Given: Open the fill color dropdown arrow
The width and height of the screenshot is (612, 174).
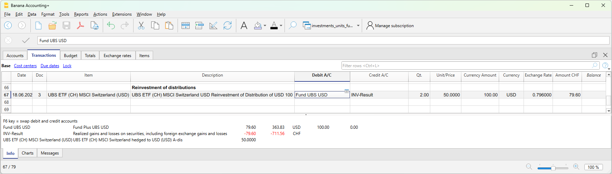Looking at the screenshot, I should tap(265, 26).
